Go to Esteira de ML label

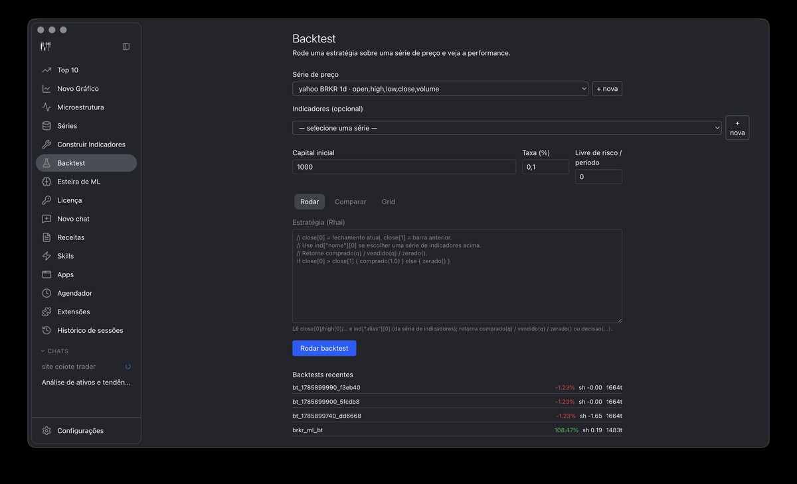78,182
